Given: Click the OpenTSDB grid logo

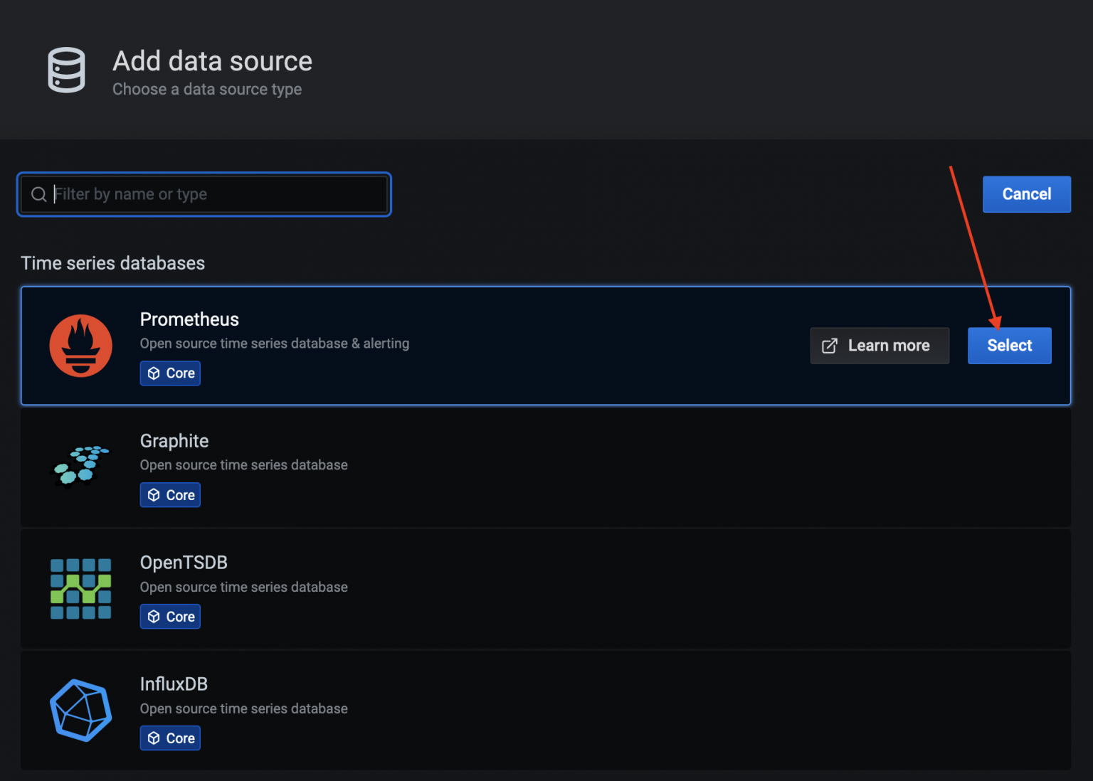Looking at the screenshot, I should 81,588.
